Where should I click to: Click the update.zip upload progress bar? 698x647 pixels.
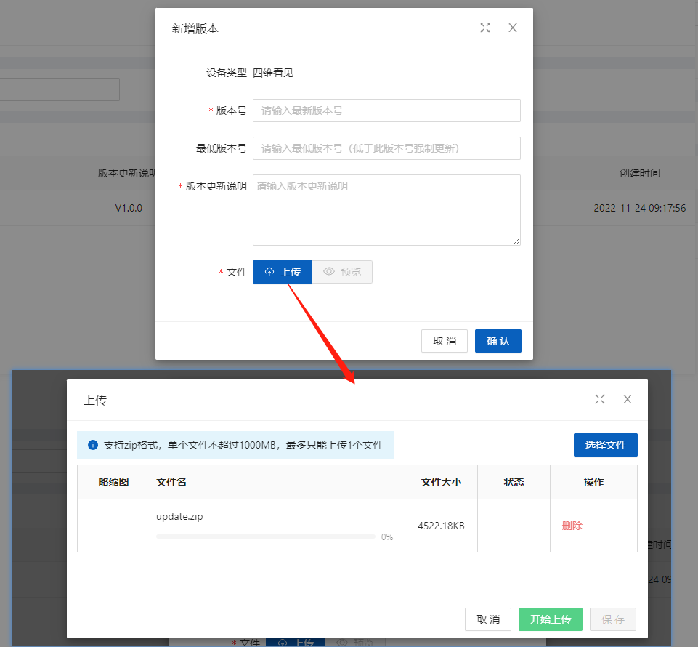pos(265,537)
